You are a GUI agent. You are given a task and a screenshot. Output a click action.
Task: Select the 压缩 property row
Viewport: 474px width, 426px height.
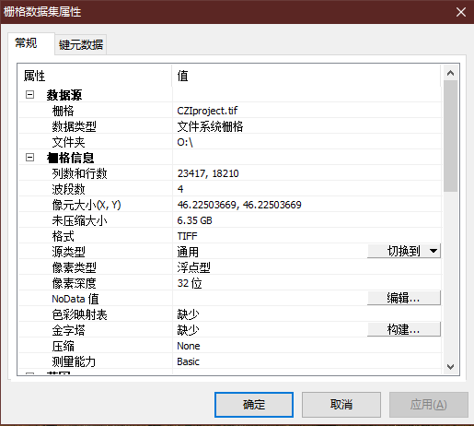230,346
